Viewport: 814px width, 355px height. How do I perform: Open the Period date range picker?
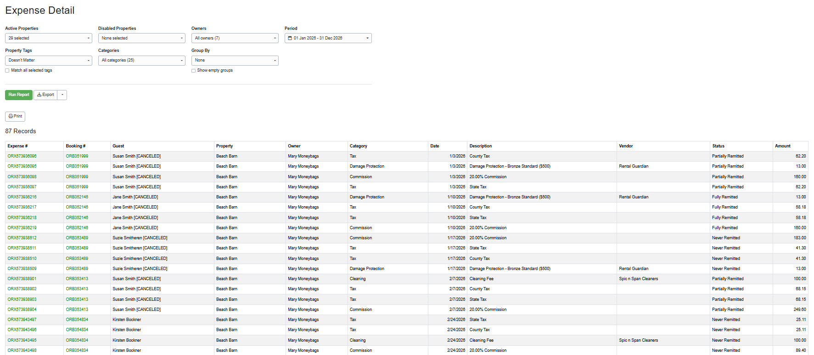coord(328,38)
